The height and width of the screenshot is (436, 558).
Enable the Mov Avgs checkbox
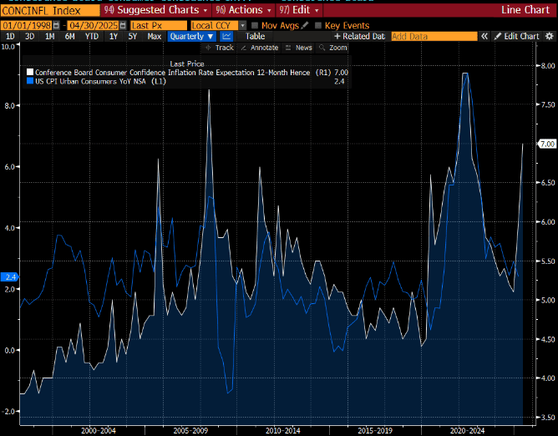[x=255, y=26]
